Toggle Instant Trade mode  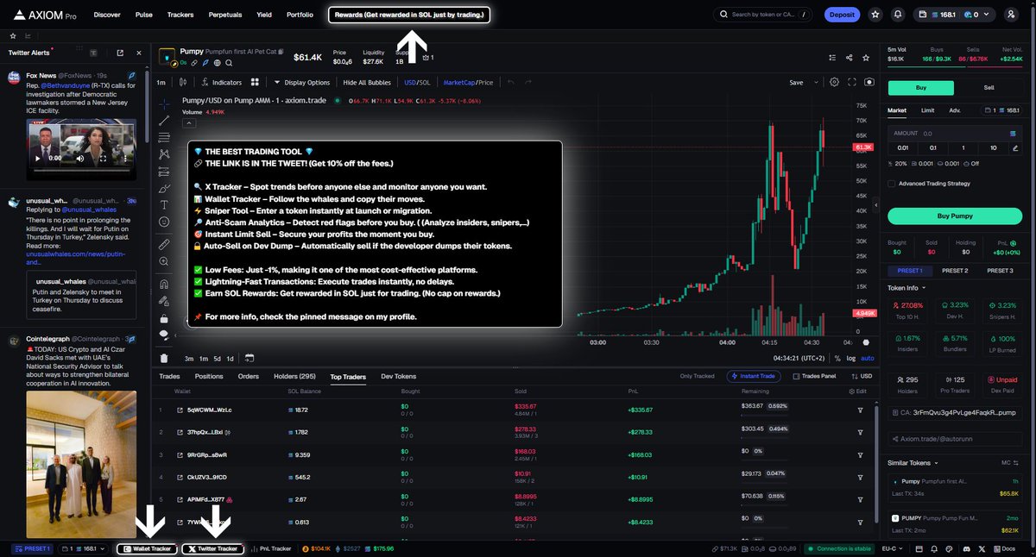[755, 376]
